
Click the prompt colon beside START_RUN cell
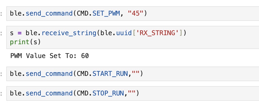click(1, 74)
